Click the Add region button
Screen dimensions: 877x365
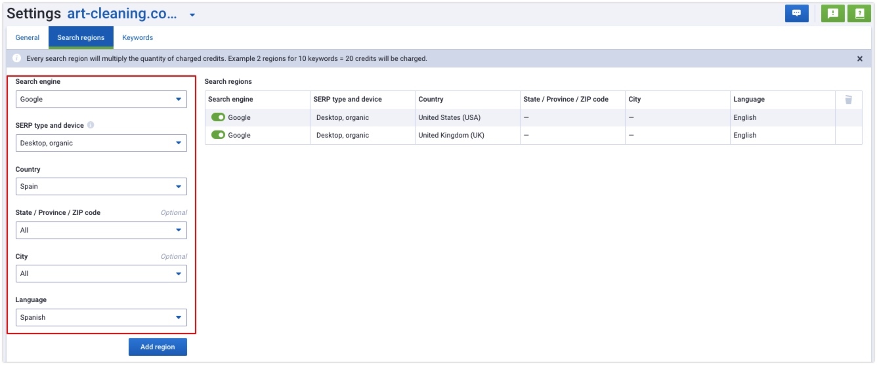pos(158,347)
